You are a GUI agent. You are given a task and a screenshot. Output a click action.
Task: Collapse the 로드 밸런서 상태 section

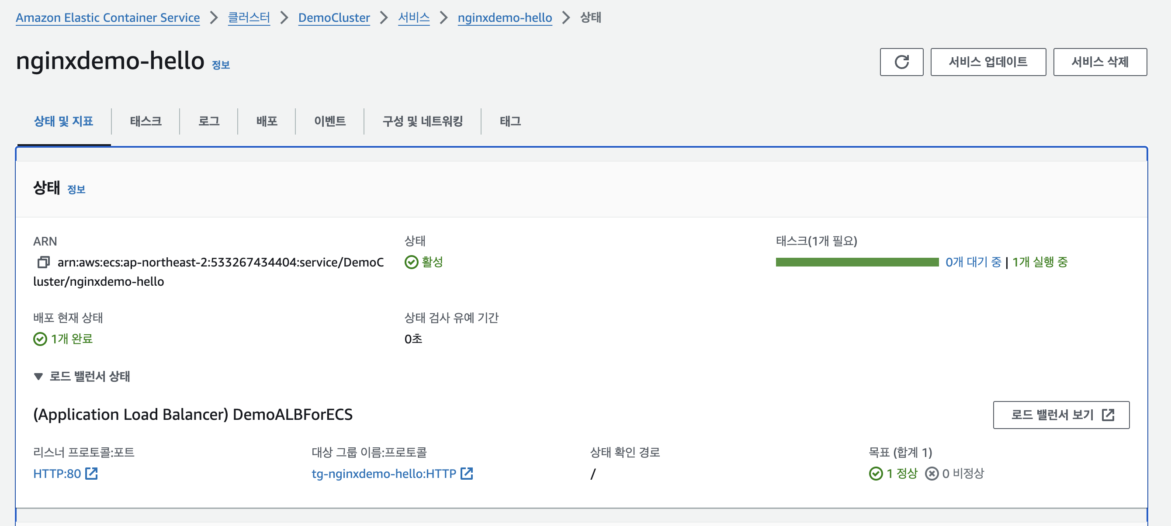coord(38,377)
